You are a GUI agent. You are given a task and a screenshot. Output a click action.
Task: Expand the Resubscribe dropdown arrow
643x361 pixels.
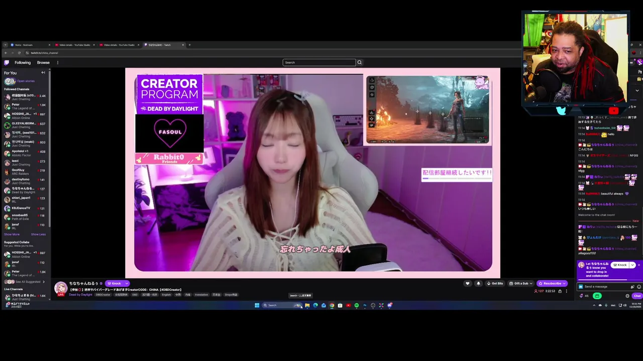[565, 283]
